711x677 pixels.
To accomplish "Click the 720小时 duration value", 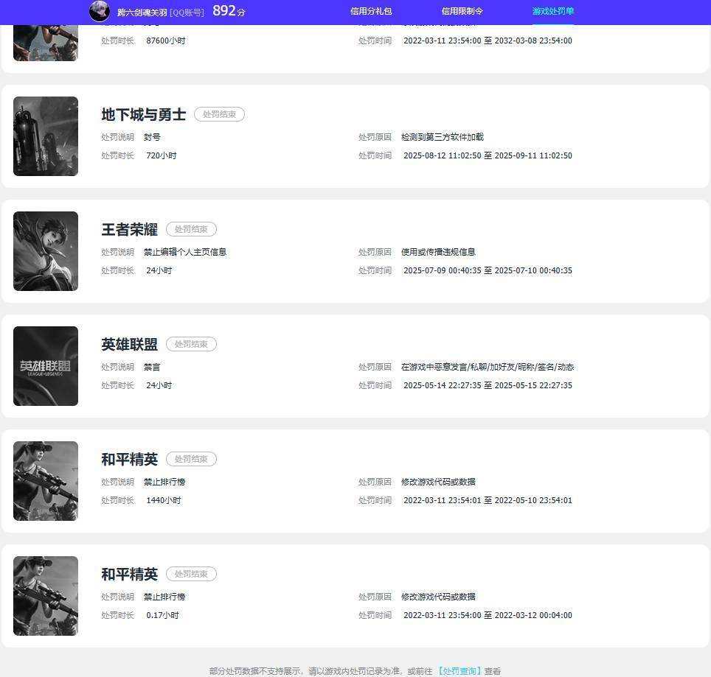I will click(162, 155).
